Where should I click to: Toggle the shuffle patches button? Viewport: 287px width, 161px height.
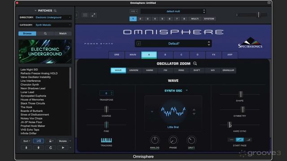[x=39, y=141]
